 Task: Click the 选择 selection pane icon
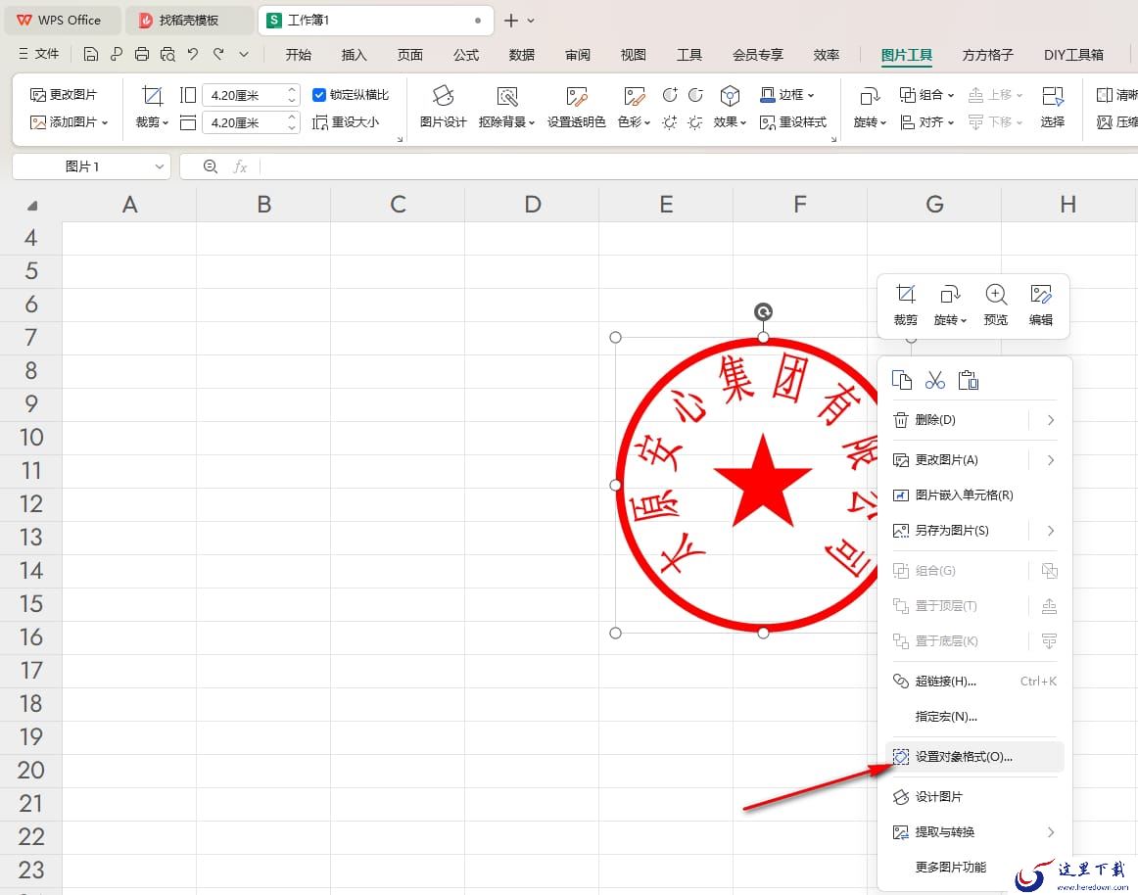pyautogui.click(x=1053, y=108)
